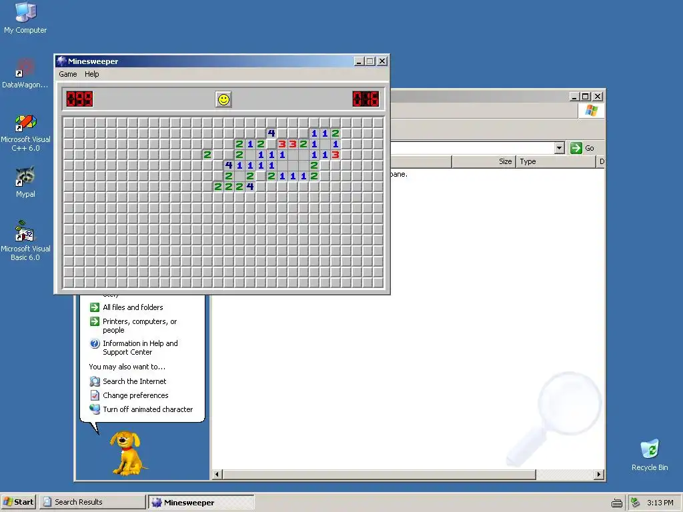This screenshot has width=683, height=512.
Task: Click the Minesweeper title bar icon
Action: click(62, 61)
